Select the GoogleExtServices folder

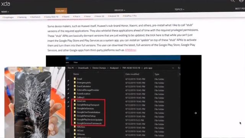tap(85, 108)
